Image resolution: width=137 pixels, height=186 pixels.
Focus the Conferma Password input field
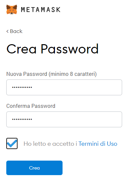[x=64, y=119]
